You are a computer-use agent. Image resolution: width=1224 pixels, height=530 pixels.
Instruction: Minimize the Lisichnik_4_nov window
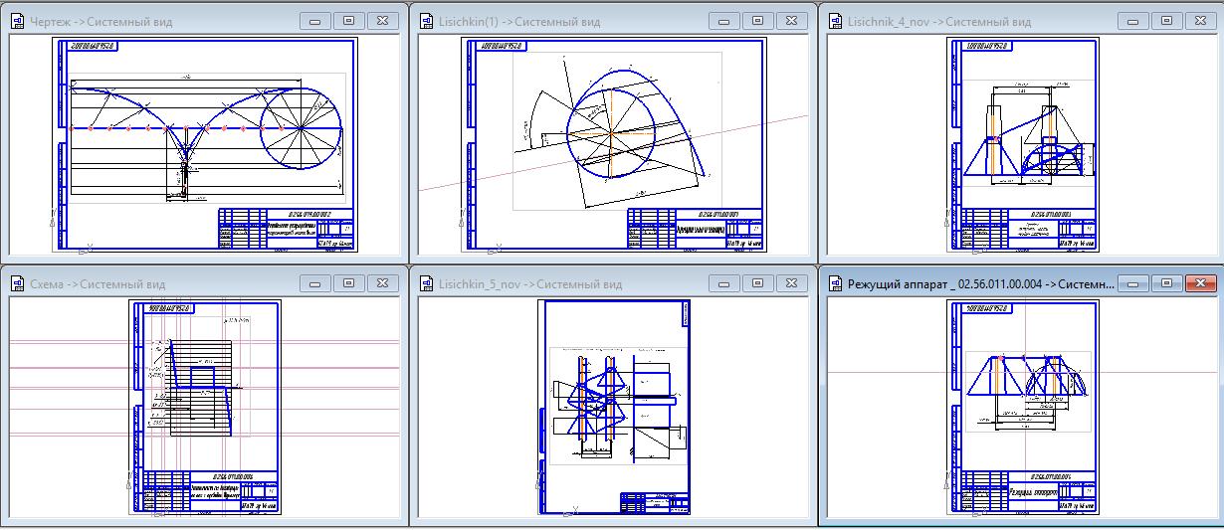tap(1133, 21)
